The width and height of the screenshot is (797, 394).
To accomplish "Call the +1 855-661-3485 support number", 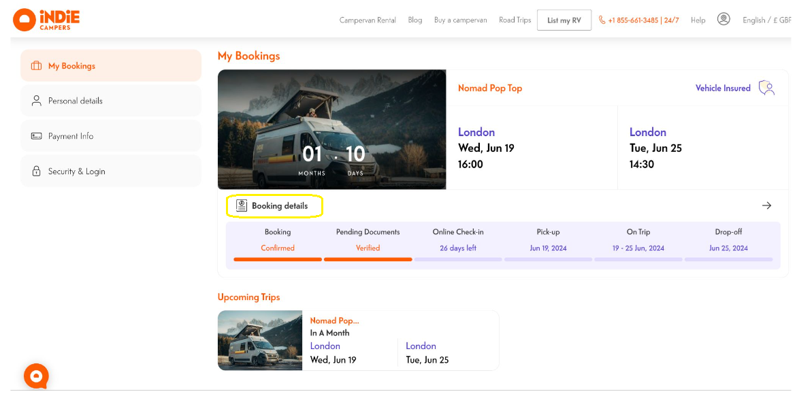I will tap(638, 20).
